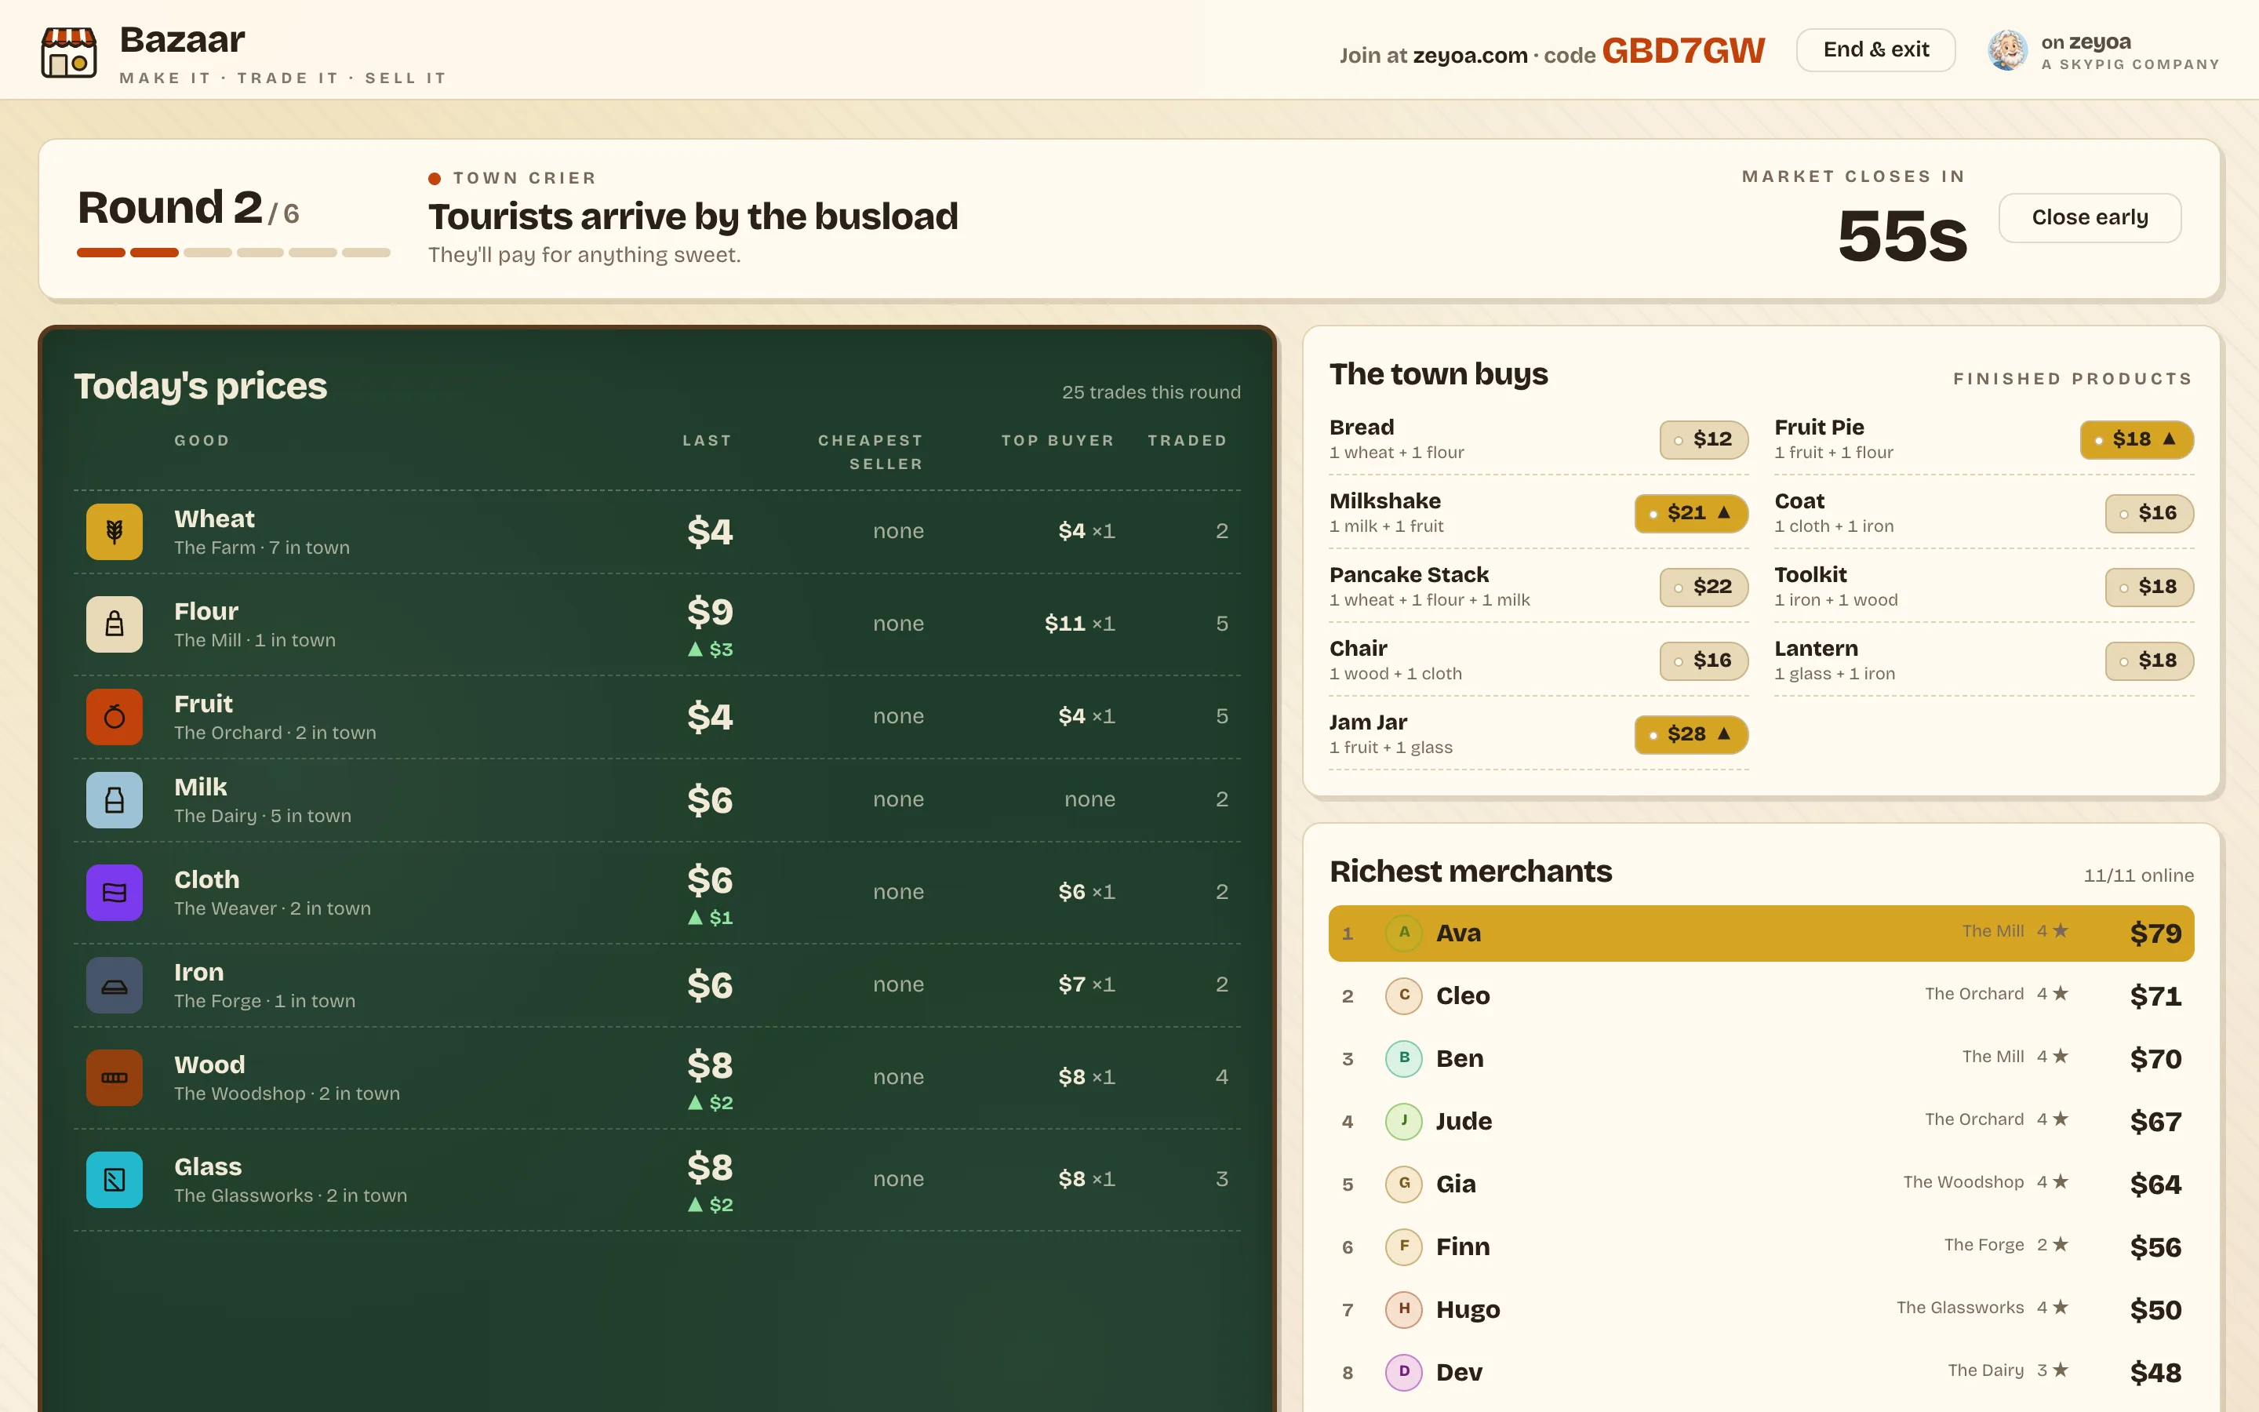
Task: Click Ben's avatar badge
Action: (1403, 1058)
